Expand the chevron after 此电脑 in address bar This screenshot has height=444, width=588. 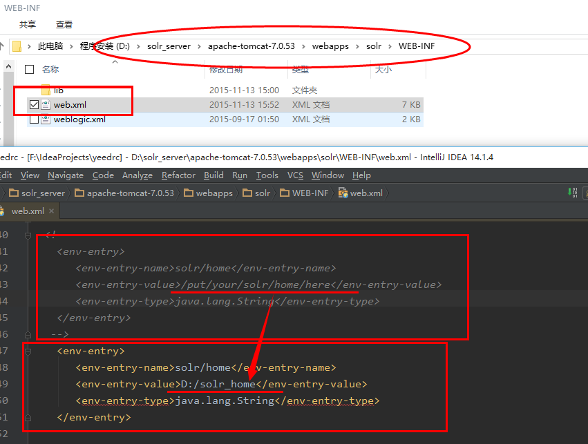click(x=71, y=46)
